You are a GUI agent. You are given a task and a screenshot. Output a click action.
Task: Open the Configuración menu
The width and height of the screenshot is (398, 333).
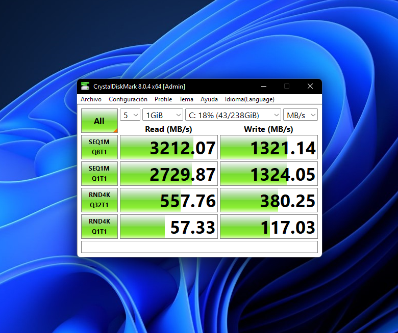(128, 99)
